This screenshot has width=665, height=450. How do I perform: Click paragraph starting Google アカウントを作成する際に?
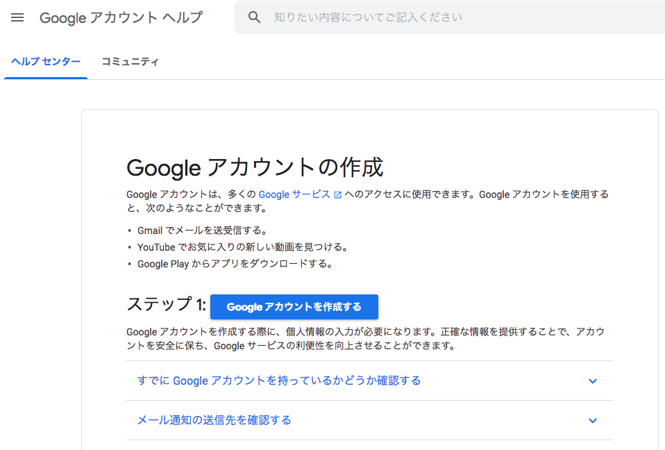click(x=366, y=338)
